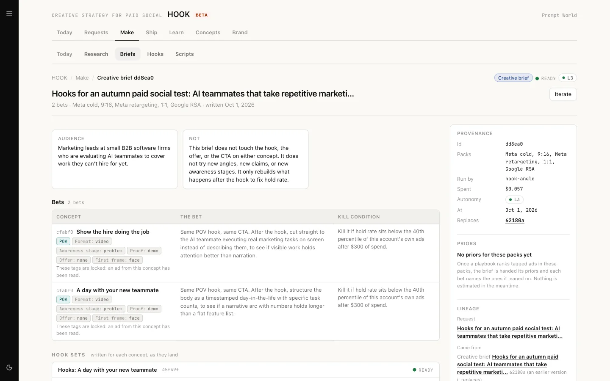Viewport: 610px width, 381px height.
Task: Select the Hooks sub-tab
Action: coord(155,54)
